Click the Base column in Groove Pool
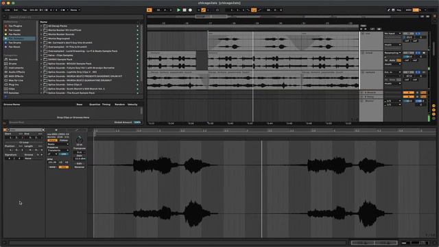This screenshot has width=439, height=247. [80, 104]
